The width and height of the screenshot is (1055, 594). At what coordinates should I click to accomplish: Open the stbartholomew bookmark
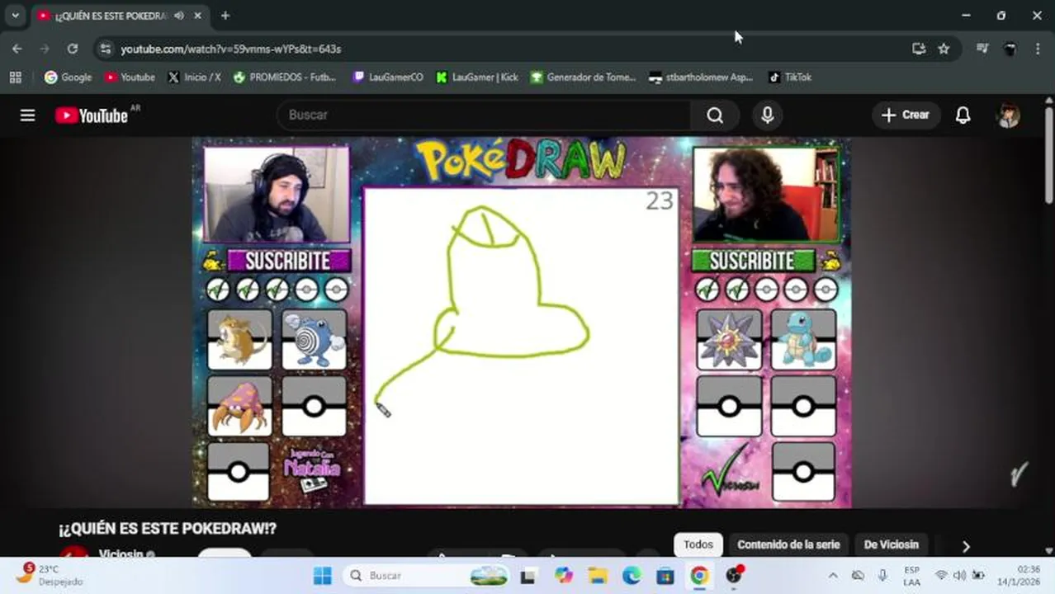[x=701, y=78]
